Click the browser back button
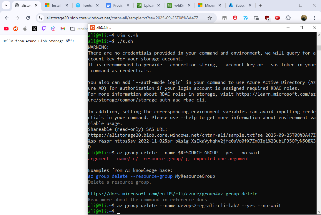Screen dimensions: 321x215 pos(6,18)
